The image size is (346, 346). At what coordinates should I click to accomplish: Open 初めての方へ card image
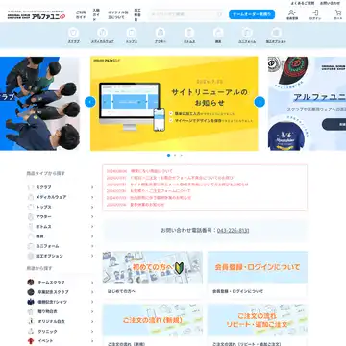pos(153,267)
